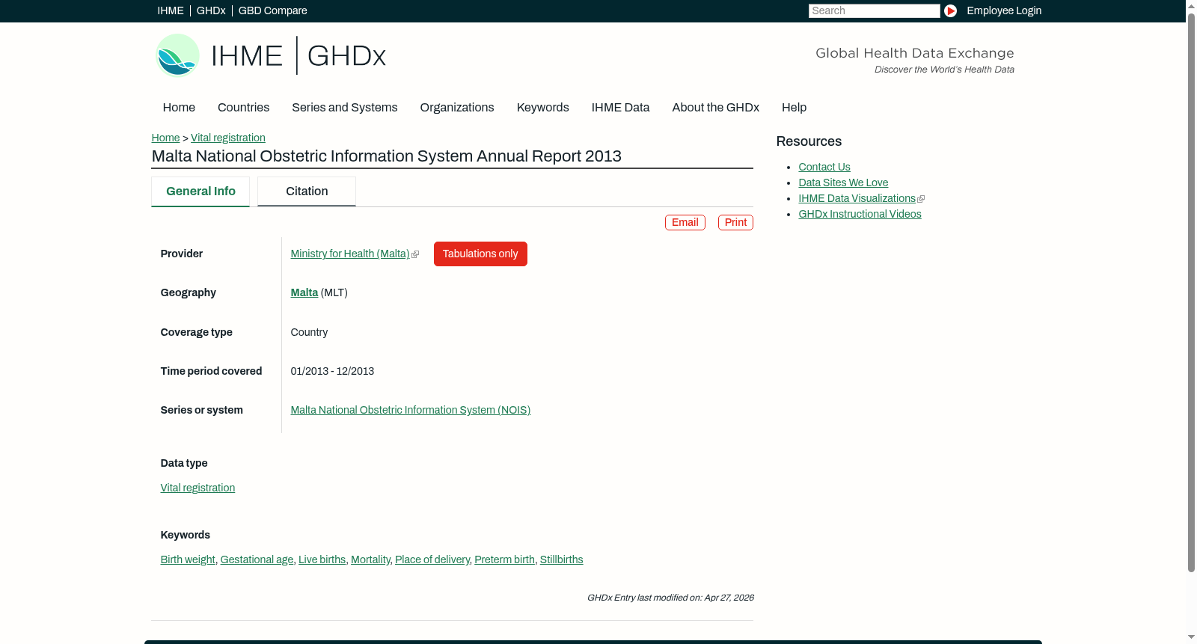This screenshot has width=1197, height=644.
Task: Open Malta National Obstetric Information System (NOIS) link
Action: [x=411, y=410]
